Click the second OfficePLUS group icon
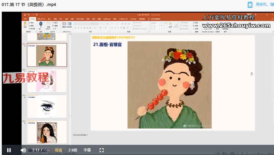 pos(70,24)
